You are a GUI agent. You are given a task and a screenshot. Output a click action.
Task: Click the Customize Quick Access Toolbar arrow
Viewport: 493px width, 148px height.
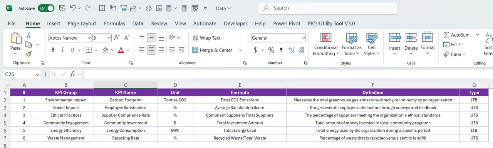[x=205, y=8]
